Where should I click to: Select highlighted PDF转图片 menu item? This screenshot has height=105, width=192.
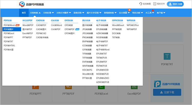point(12,29)
